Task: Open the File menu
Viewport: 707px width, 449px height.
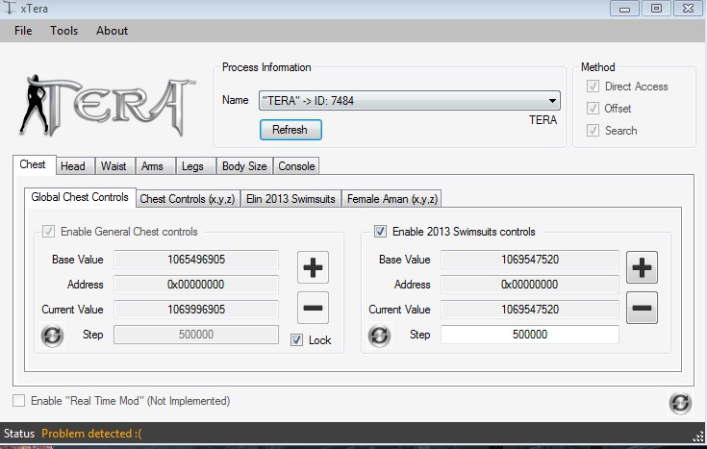Action: point(23,31)
